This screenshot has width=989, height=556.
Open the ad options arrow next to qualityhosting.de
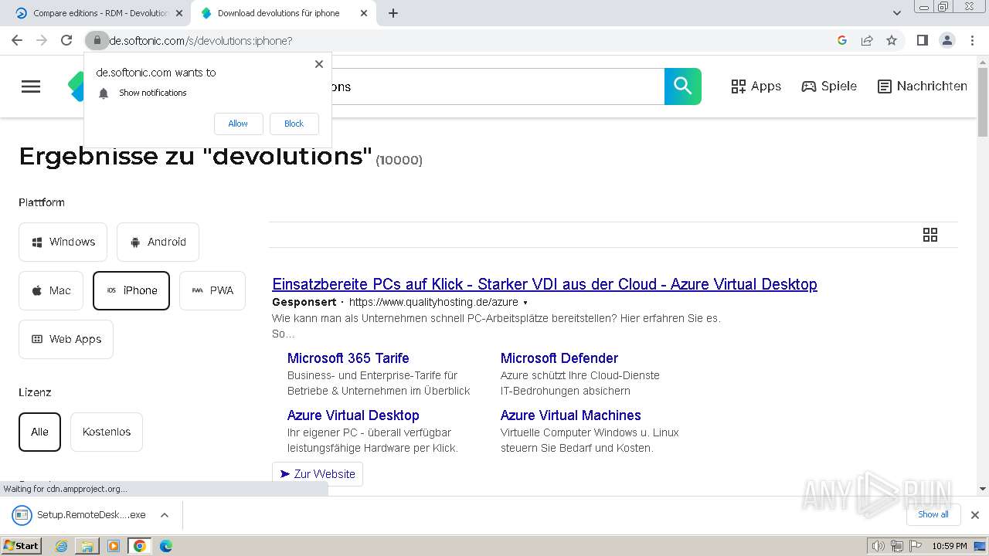(x=525, y=303)
